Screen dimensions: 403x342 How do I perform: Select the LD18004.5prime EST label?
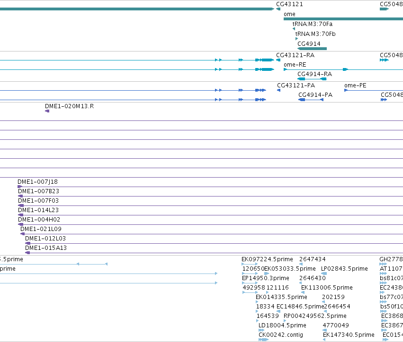282,325
